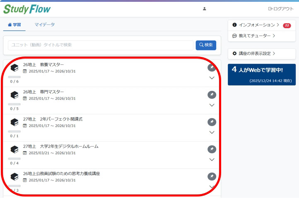Image resolution: width=299 pixels, height=199 pixels.
Task: Pin the 大学2年生デジタルホームルーム course
Action: (212, 149)
